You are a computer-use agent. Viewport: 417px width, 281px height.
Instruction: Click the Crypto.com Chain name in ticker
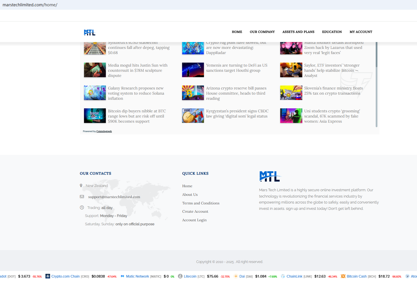65,276
